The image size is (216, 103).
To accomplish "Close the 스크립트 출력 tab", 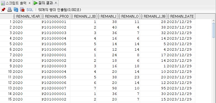I will click(30, 3).
